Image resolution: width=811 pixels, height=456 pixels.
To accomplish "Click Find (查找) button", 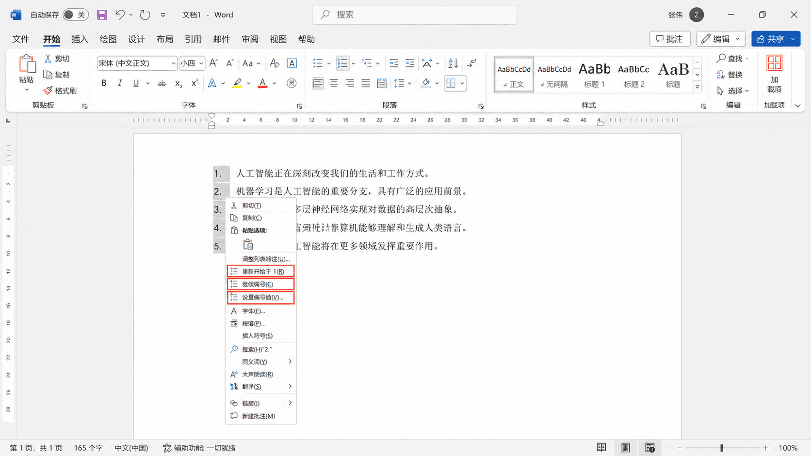I will pyautogui.click(x=732, y=58).
